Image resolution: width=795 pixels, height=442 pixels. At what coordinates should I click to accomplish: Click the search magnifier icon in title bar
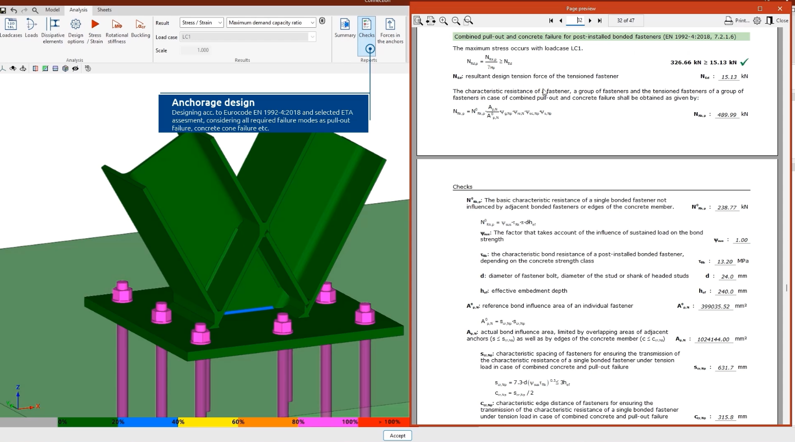(35, 10)
